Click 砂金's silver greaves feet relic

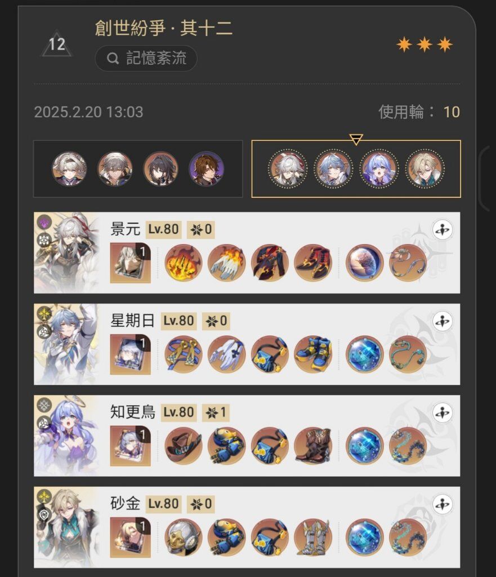point(313,538)
